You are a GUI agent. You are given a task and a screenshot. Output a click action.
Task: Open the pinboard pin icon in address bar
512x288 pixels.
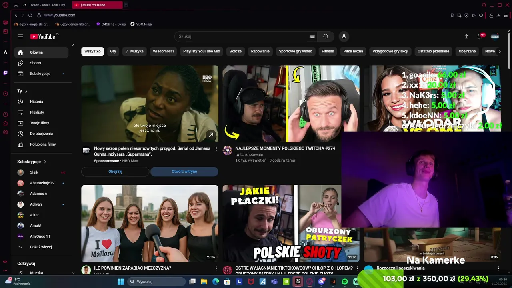(x=452, y=15)
